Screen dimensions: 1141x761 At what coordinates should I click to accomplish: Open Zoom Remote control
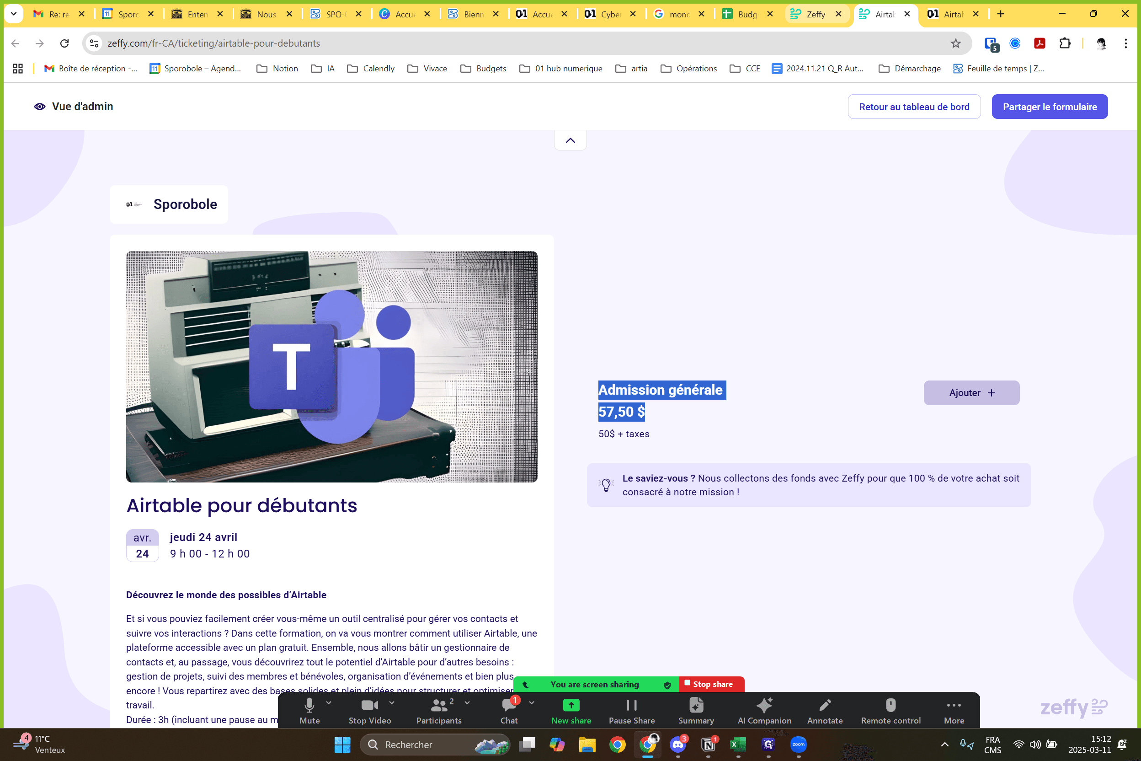(890, 710)
